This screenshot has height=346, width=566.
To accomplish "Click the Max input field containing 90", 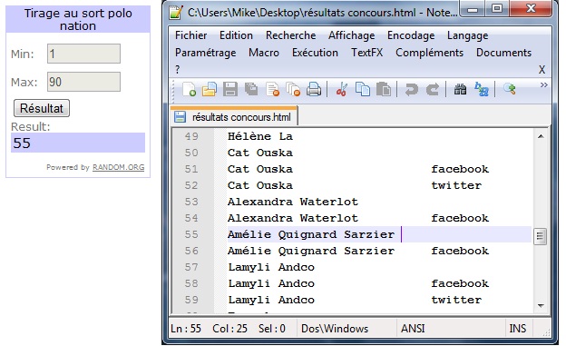I will (83, 82).
